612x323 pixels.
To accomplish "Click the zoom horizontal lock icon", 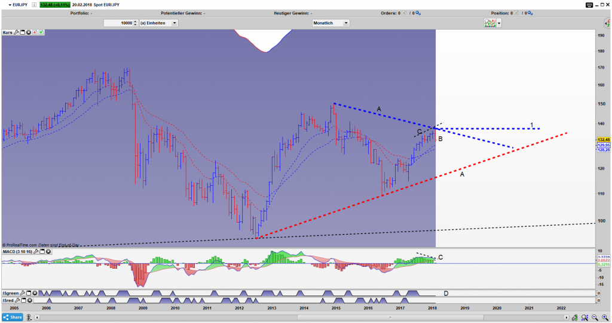I will (574, 318).
